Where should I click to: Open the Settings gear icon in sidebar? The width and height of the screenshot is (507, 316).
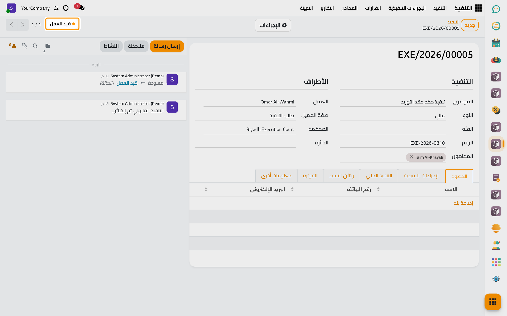(x=496, y=279)
